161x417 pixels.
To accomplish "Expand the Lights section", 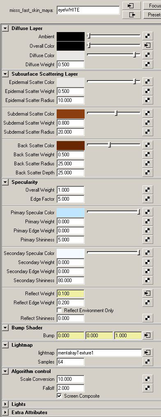I will click(5, 404).
